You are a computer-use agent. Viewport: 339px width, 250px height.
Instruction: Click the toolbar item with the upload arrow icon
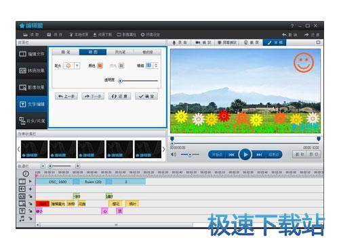[79, 34]
